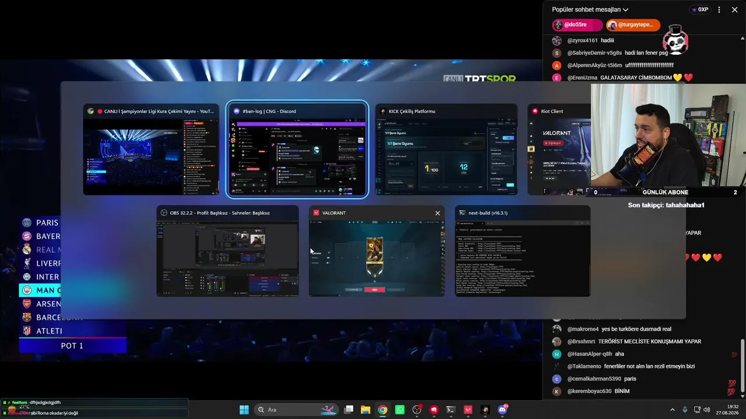Click the username @cemalkahrman5390

coord(594,379)
